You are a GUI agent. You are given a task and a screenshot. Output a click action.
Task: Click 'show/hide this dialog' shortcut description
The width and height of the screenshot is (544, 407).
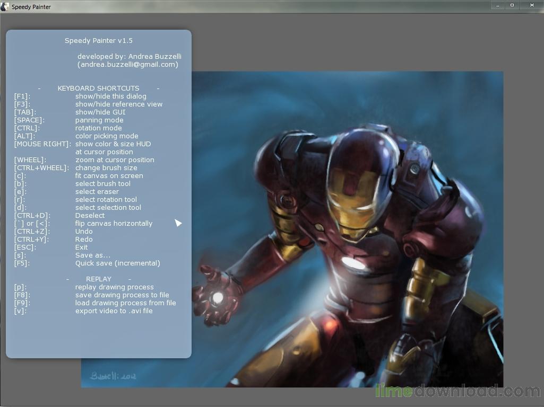(111, 96)
